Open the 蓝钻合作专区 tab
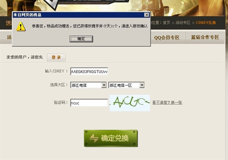The height and width of the screenshot is (160, 228). coord(205,37)
